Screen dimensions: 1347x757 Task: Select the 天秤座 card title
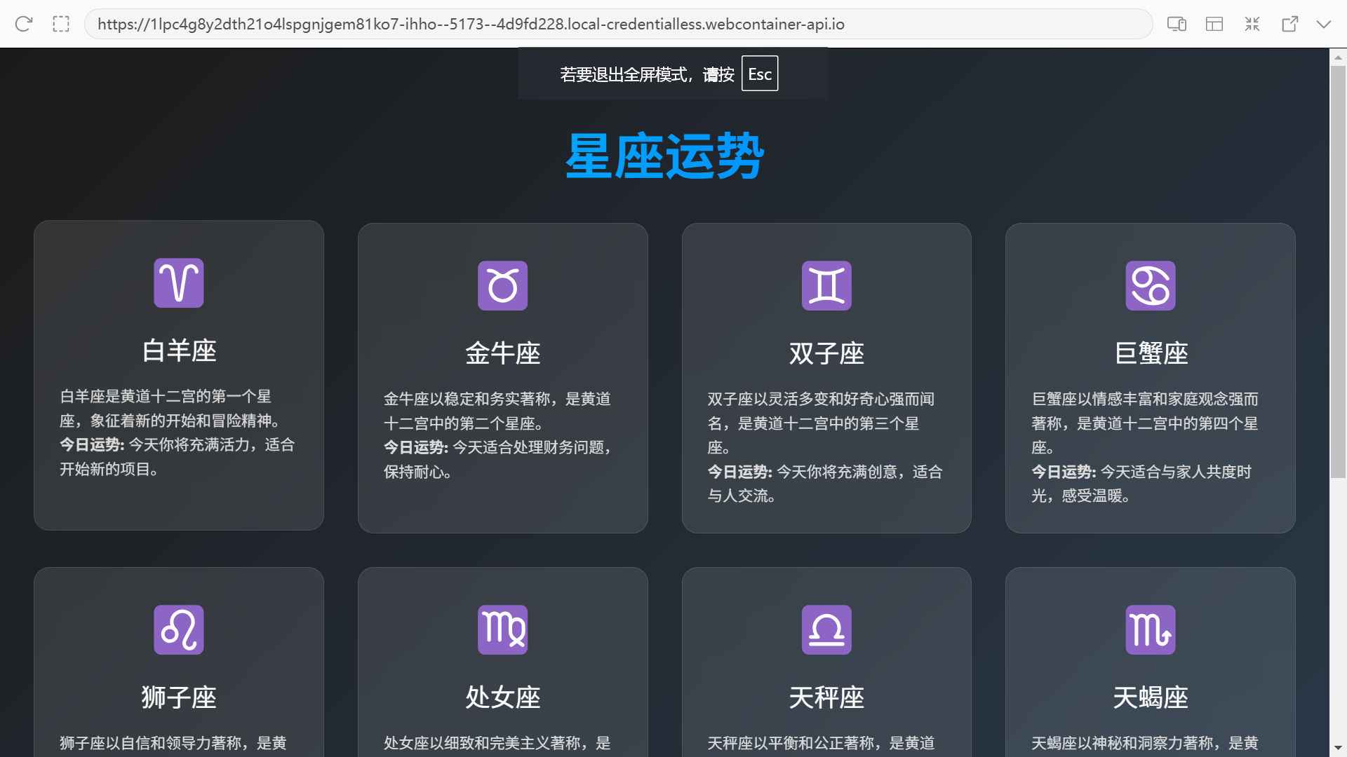tap(826, 697)
